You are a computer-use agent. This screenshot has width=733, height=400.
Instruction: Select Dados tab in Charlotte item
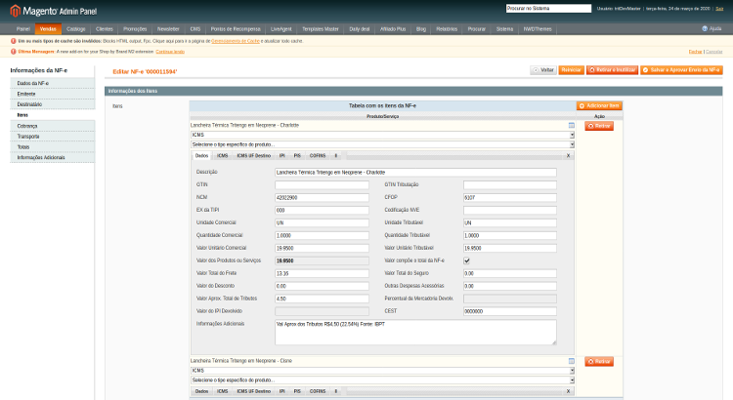pos(201,156)
